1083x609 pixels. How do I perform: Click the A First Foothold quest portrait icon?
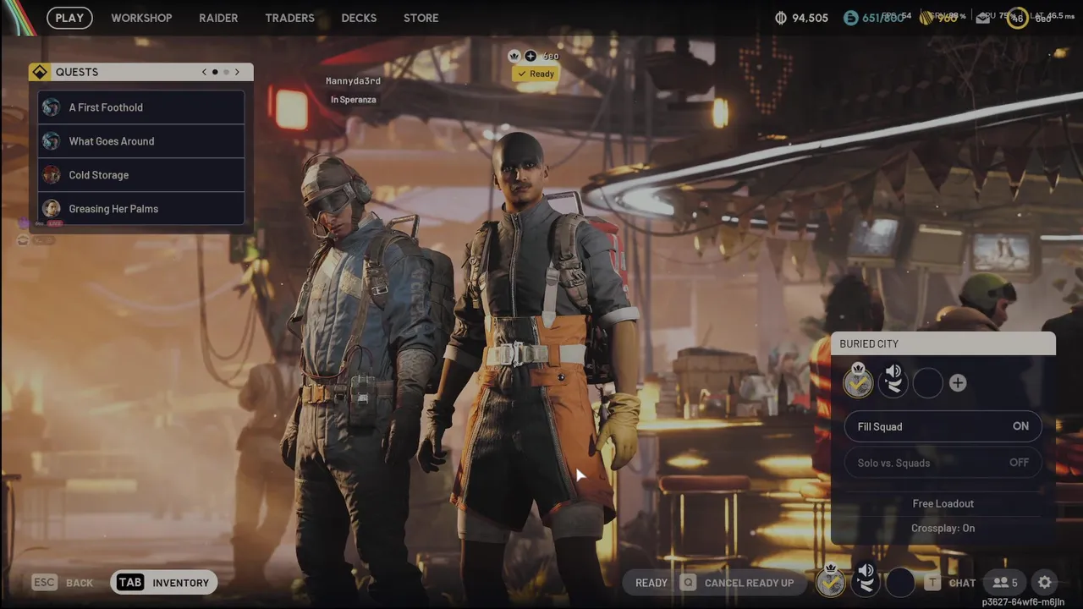point(52,107)
